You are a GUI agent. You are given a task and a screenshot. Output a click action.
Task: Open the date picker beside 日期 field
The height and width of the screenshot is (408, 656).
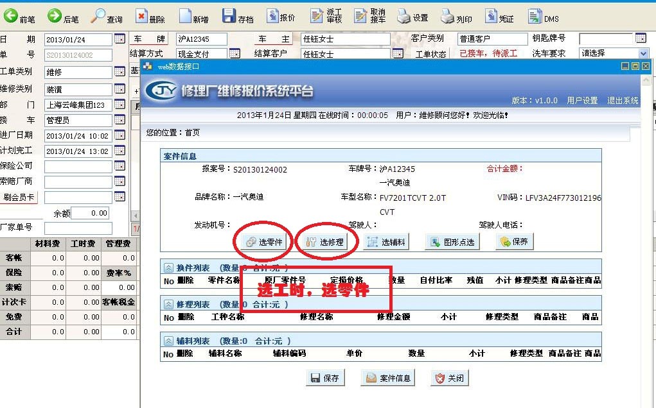tap(120, 40)
